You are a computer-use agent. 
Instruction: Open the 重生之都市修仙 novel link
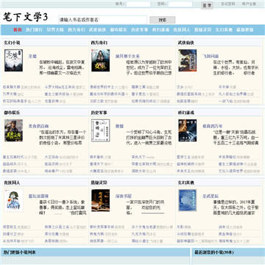click(57, 94)
